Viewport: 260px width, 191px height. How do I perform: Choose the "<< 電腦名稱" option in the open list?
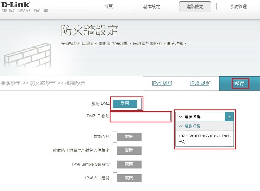pos(189,126)
